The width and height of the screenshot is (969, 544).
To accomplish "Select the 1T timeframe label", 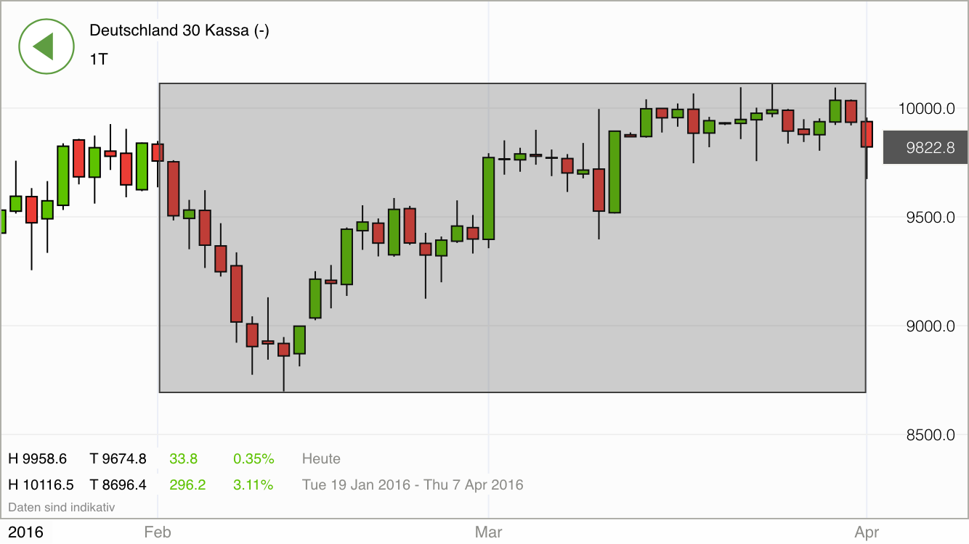I will 97,59.
